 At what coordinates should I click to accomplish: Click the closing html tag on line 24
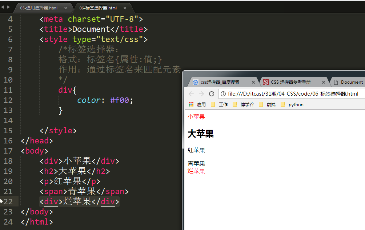click(37, 222)
